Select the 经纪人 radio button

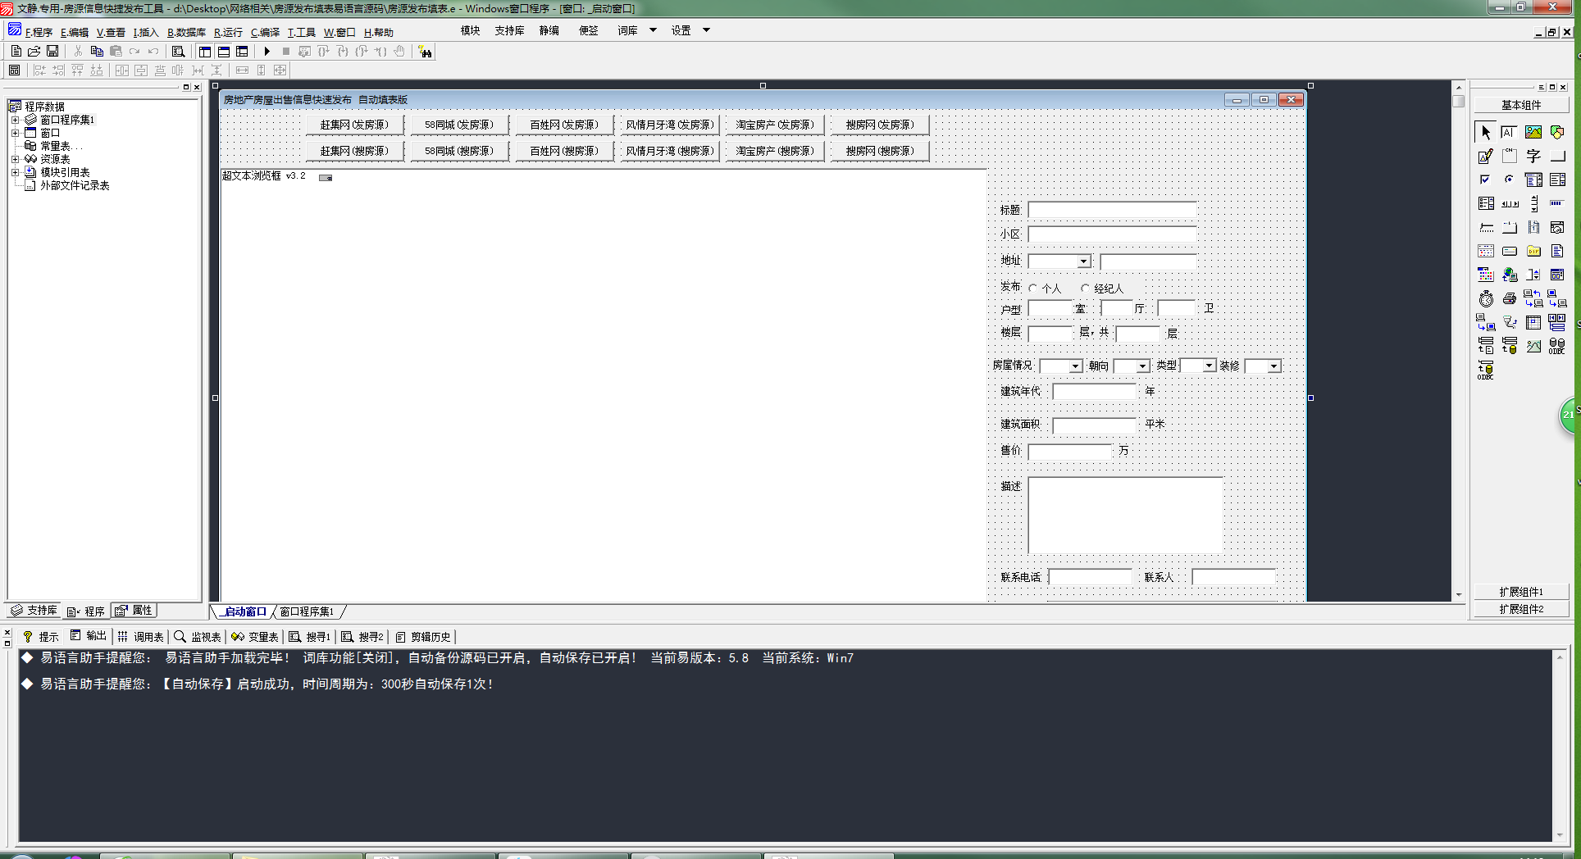point(1085,288)
